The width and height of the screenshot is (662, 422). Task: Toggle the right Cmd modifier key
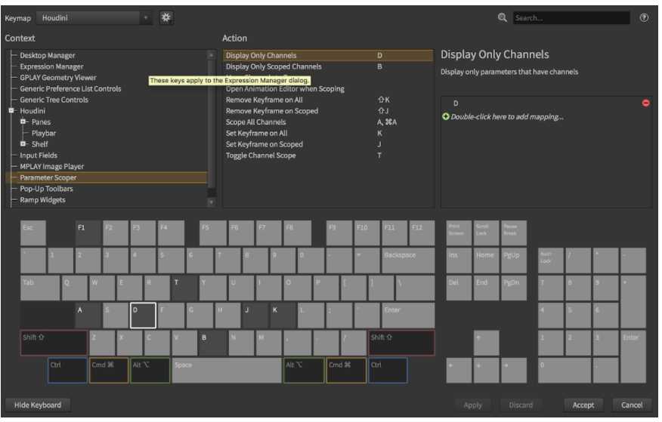click(x=346, y=370)
